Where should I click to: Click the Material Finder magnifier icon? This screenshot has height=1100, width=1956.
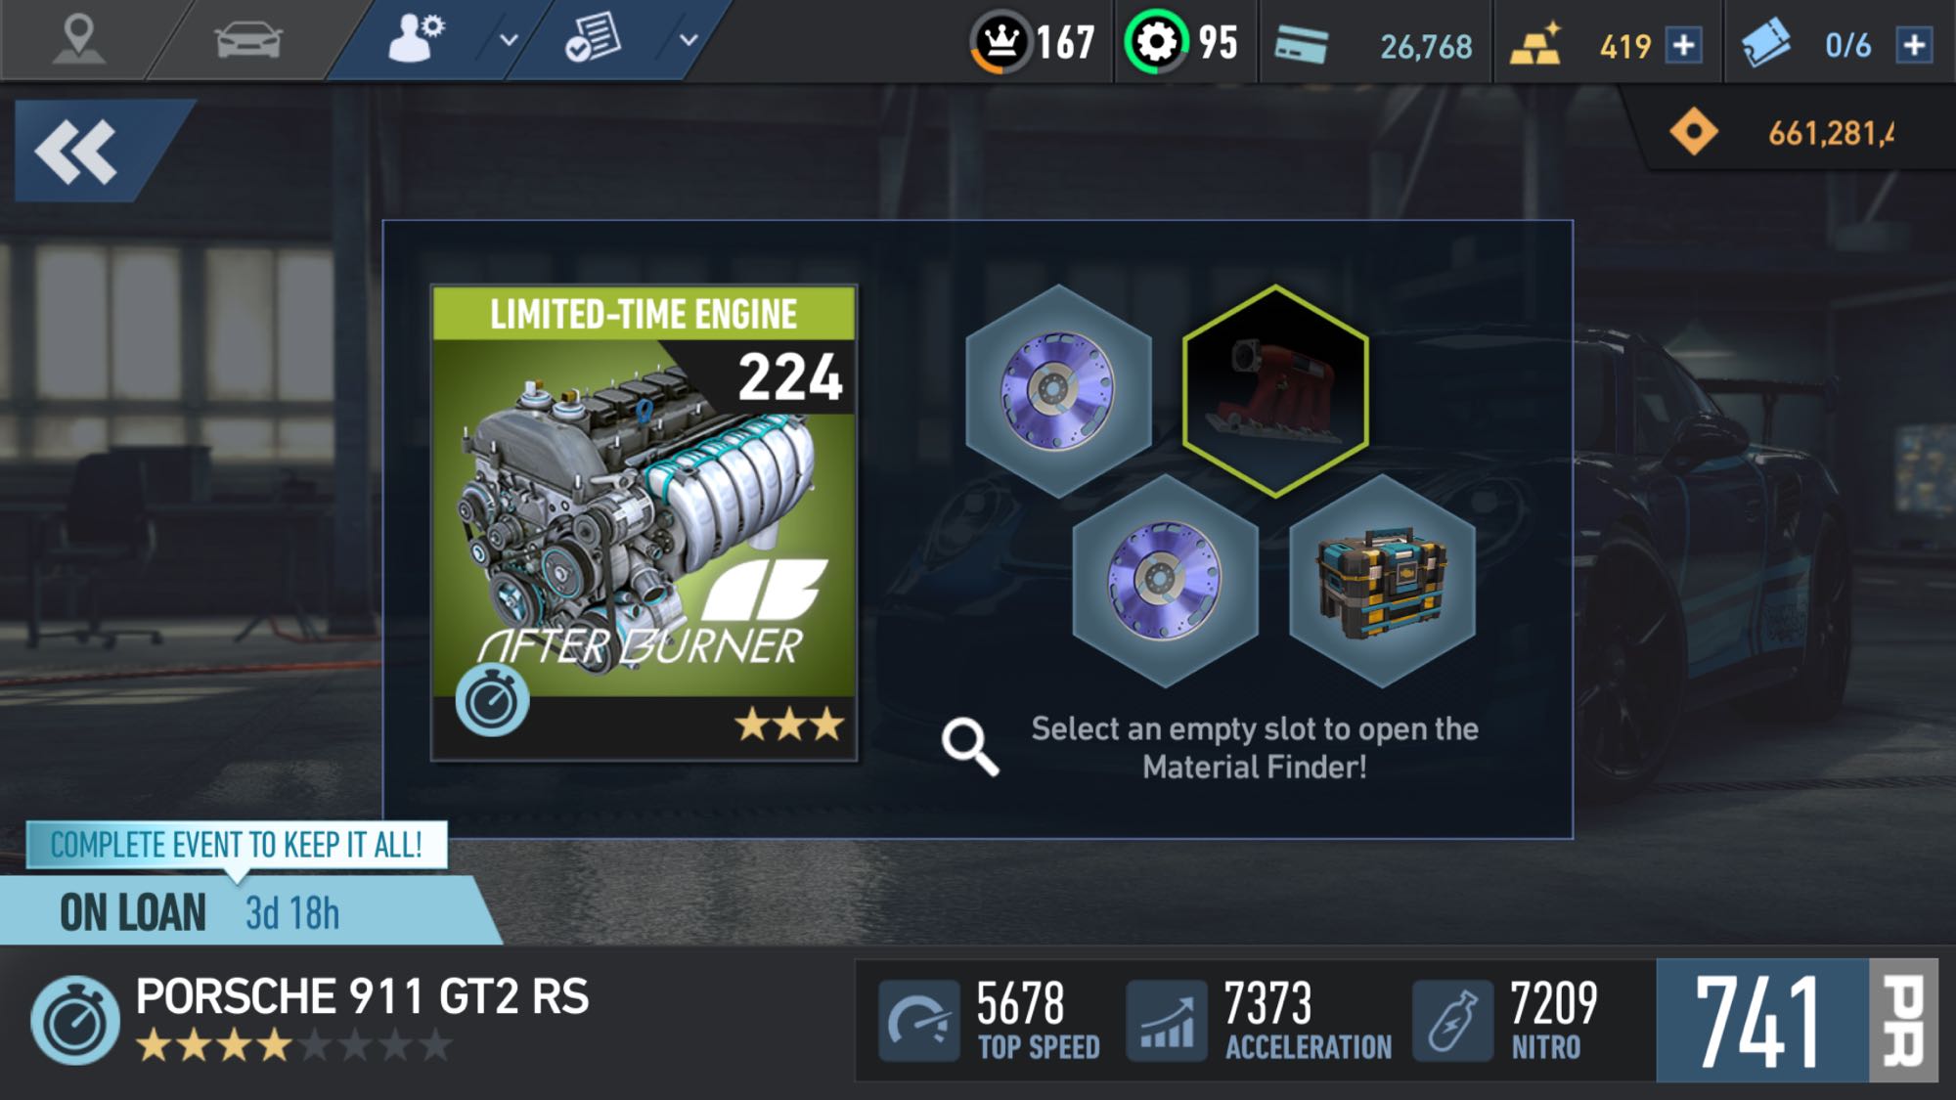click(x=970, y=747)
